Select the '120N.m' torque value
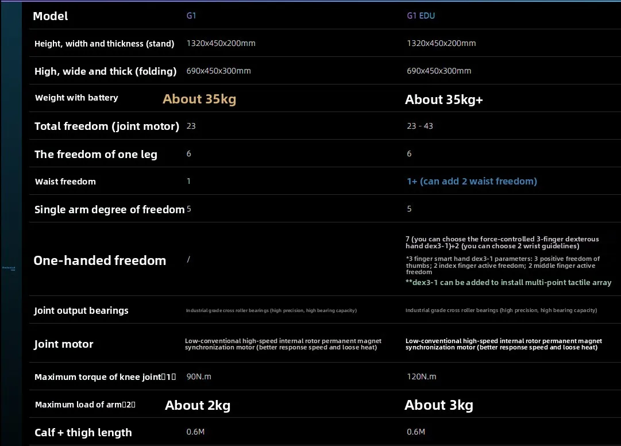The width and height of the screenshot is (621, 446). point(422,376)
